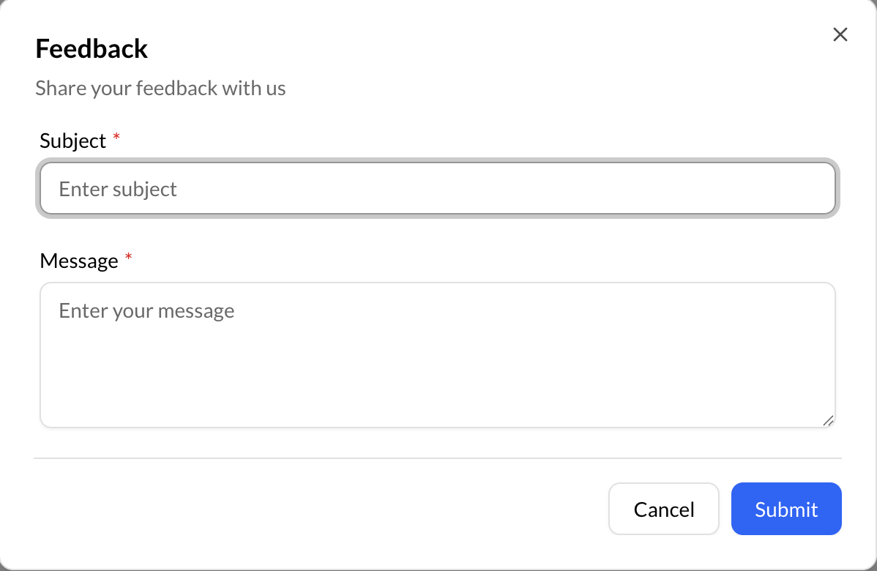Viewport: 877px width, 571px height.
Task: Dismiss the dialog via the X icon
Action: 840,34
